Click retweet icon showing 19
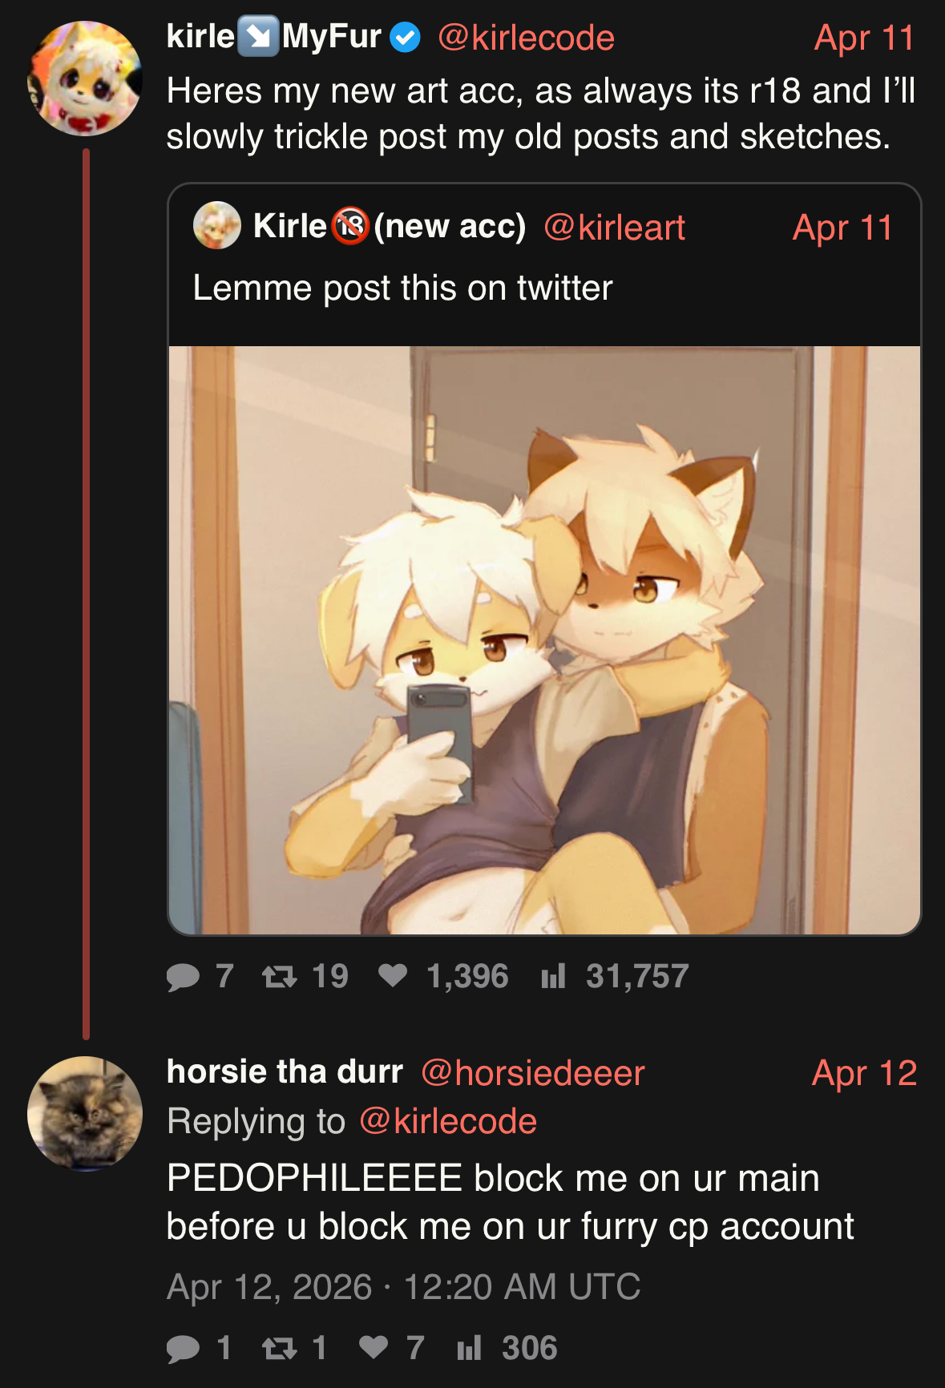The image size is (945, 1388). [280, 977]
